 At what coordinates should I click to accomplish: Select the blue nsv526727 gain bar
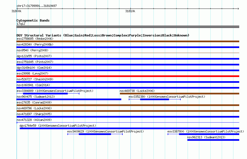[128, 82]
